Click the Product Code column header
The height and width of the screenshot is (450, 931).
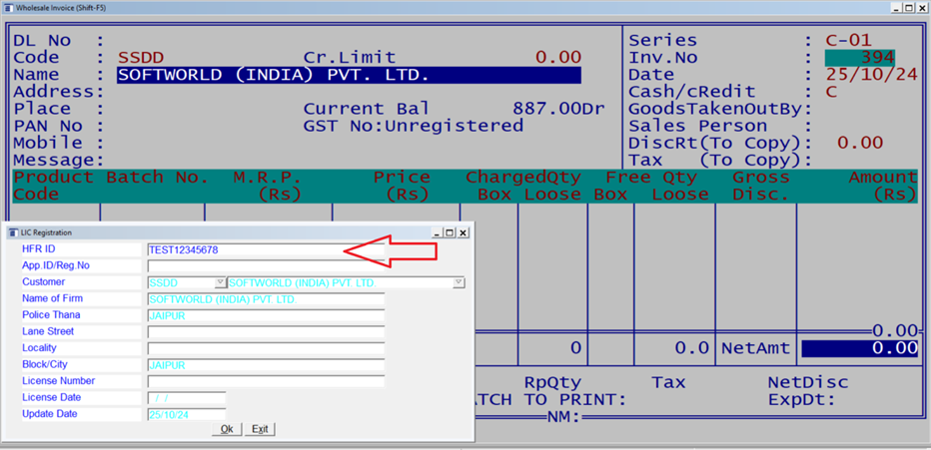[x=53, y=186]
